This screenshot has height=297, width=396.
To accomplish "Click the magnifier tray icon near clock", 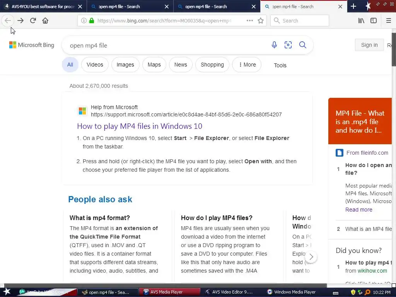I will click(x=367, y=292).
